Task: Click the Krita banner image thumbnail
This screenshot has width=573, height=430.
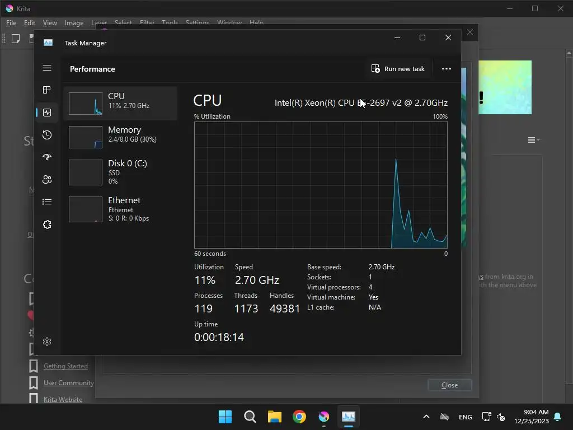Action: 505,87
